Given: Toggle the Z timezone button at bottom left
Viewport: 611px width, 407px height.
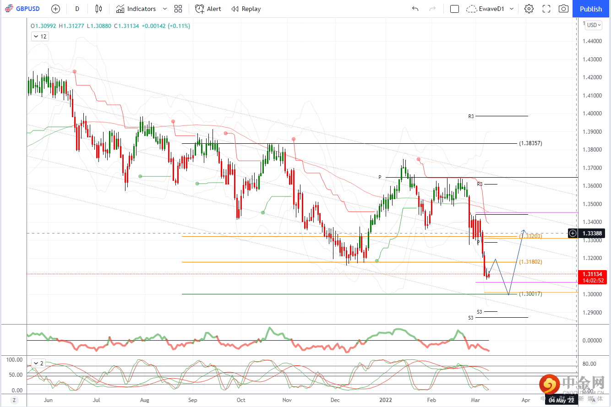Looking at the screenshot, I should coord(14,400).
